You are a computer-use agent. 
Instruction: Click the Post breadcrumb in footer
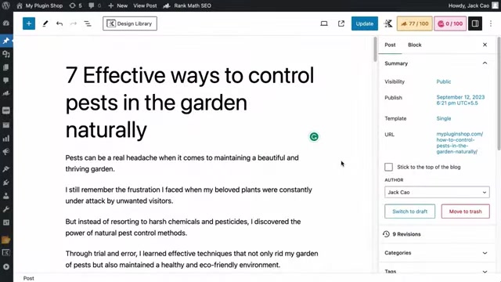[28, 278]
